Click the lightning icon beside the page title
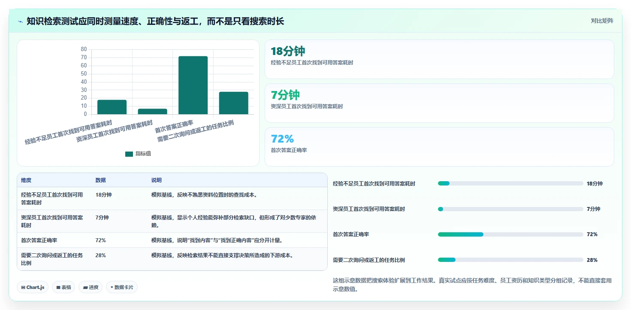Viewport: 631px width, 310px height. (x=20, y=21)
